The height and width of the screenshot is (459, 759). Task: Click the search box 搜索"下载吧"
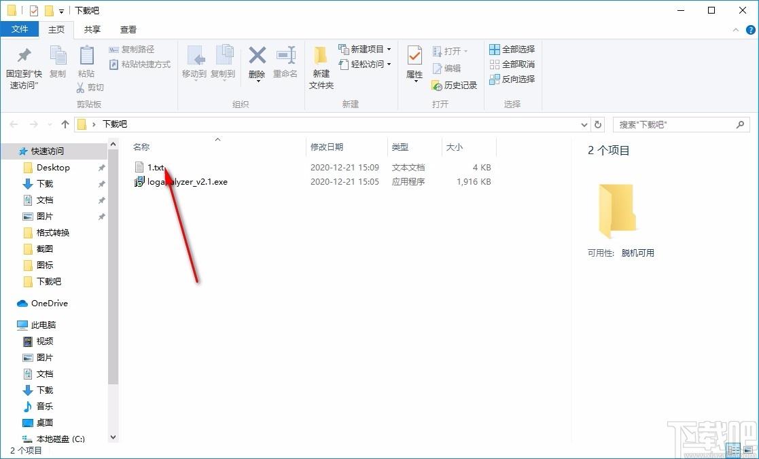pyautogui.click(x=680, y=125)
